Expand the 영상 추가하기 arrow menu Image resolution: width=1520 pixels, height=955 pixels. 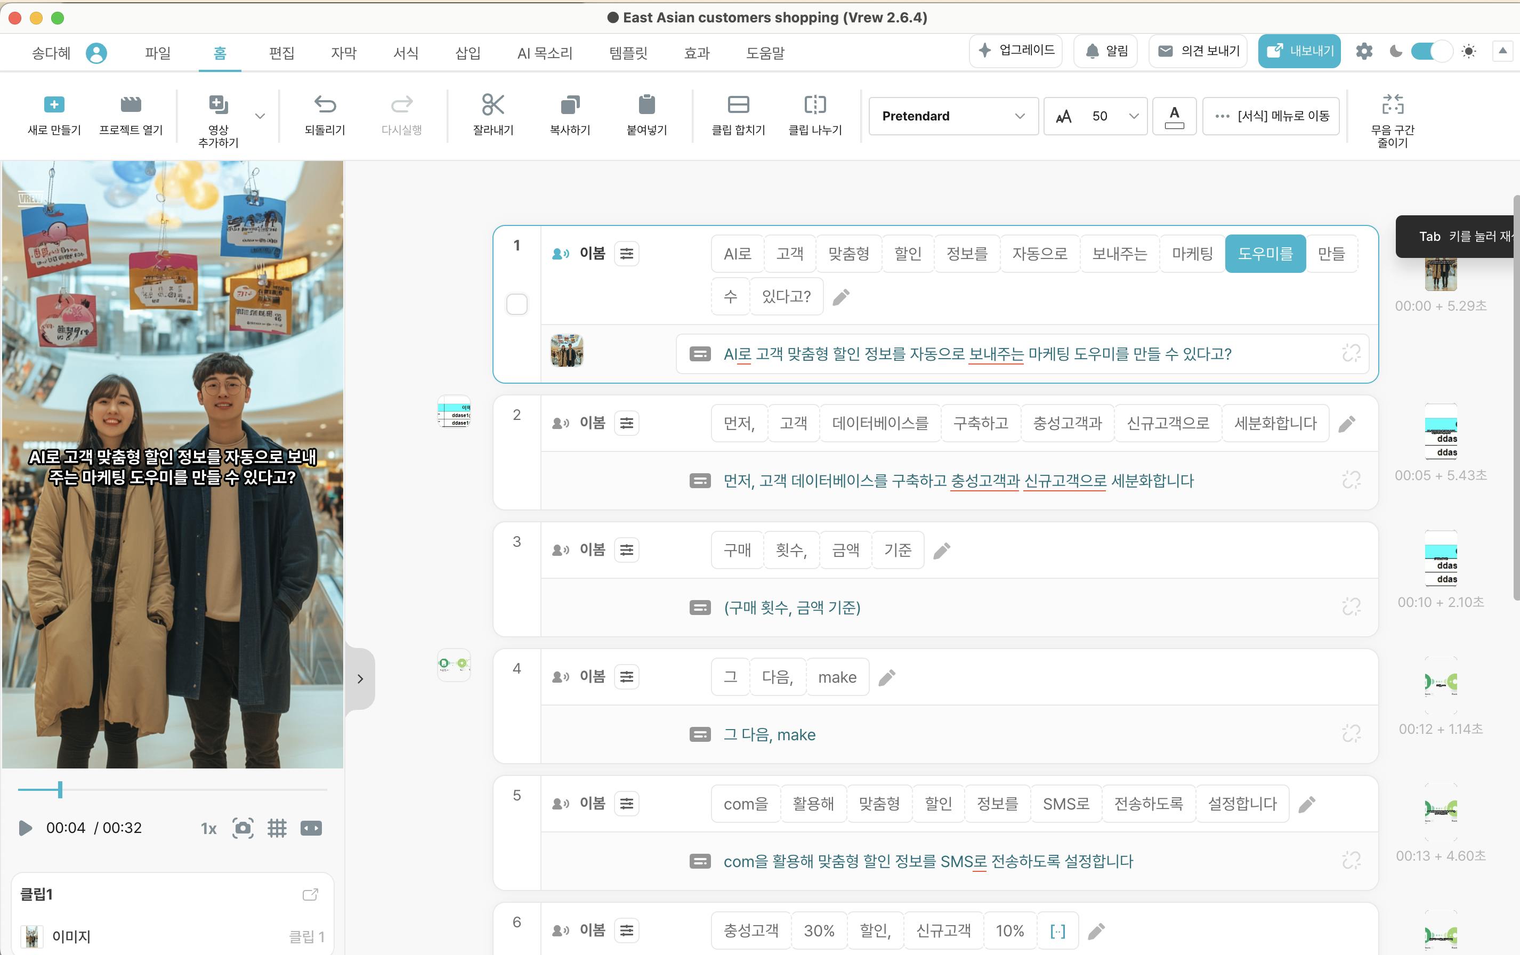click(x=260, y=116)
